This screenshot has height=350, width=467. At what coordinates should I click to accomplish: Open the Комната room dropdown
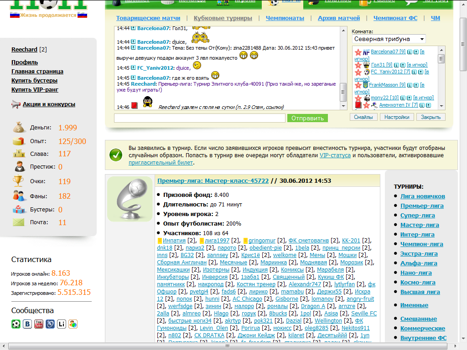(x=389, y=39)
